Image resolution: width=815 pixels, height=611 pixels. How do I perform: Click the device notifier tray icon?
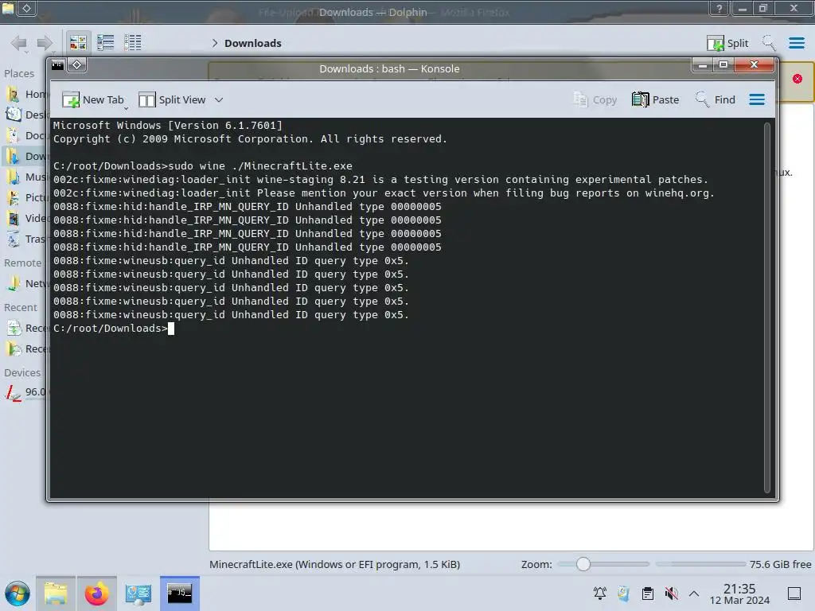coord(624,593)
